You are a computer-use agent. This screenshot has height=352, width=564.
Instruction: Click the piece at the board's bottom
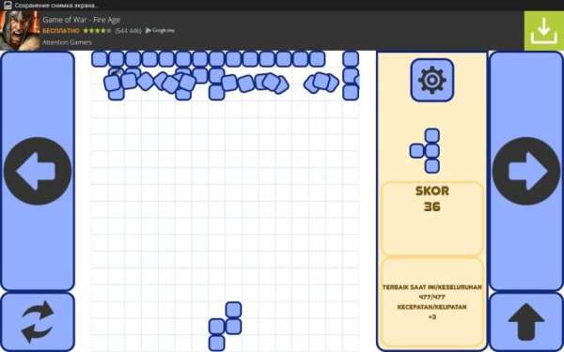[226, 326]
